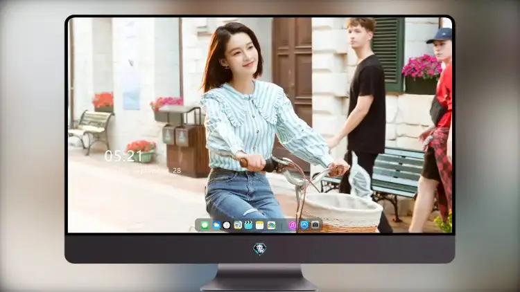
Task: Open the green Messages app in dock
Action: (205, 226)
